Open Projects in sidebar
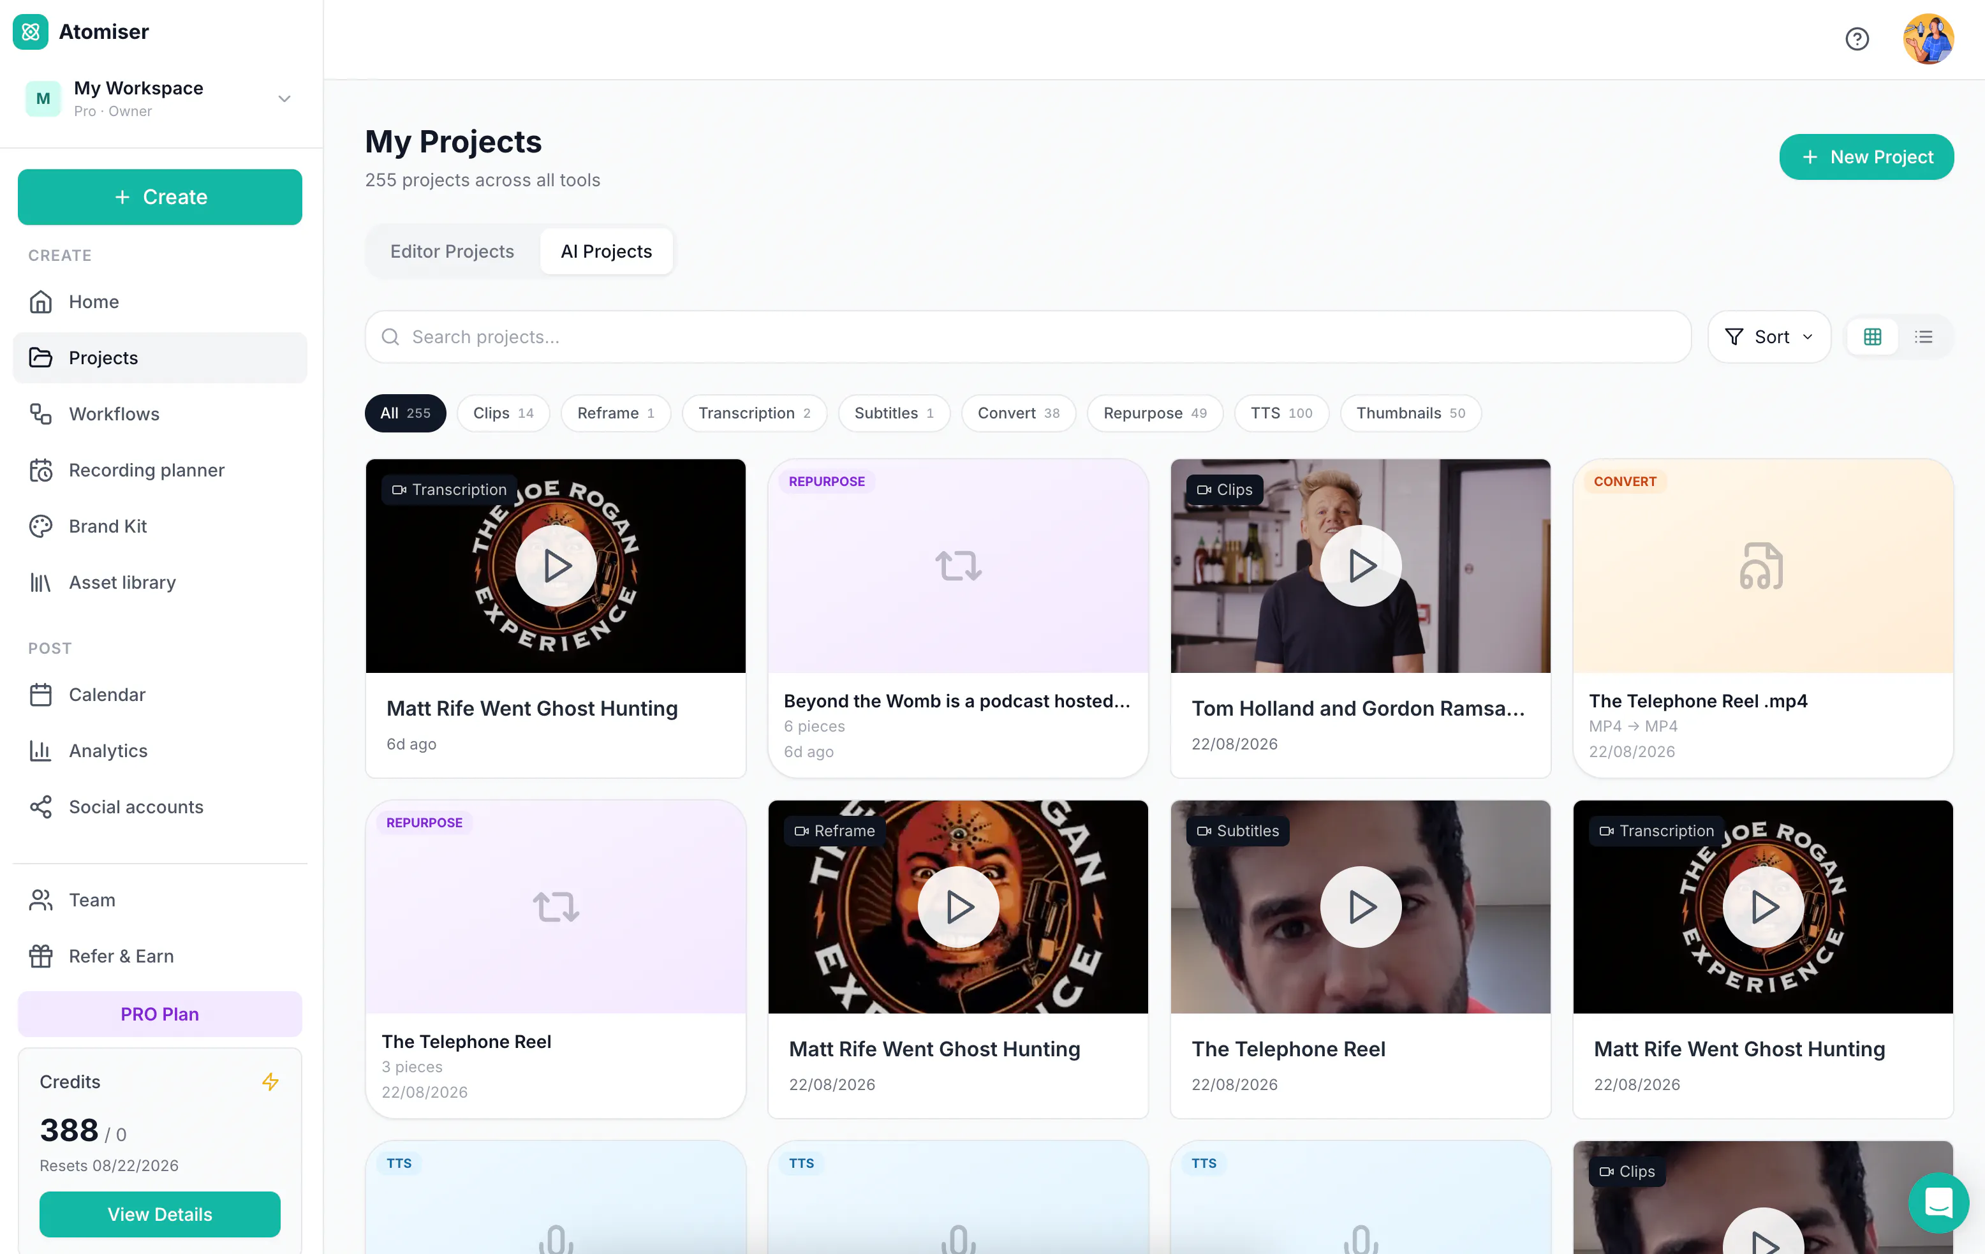 click(160, 358)
